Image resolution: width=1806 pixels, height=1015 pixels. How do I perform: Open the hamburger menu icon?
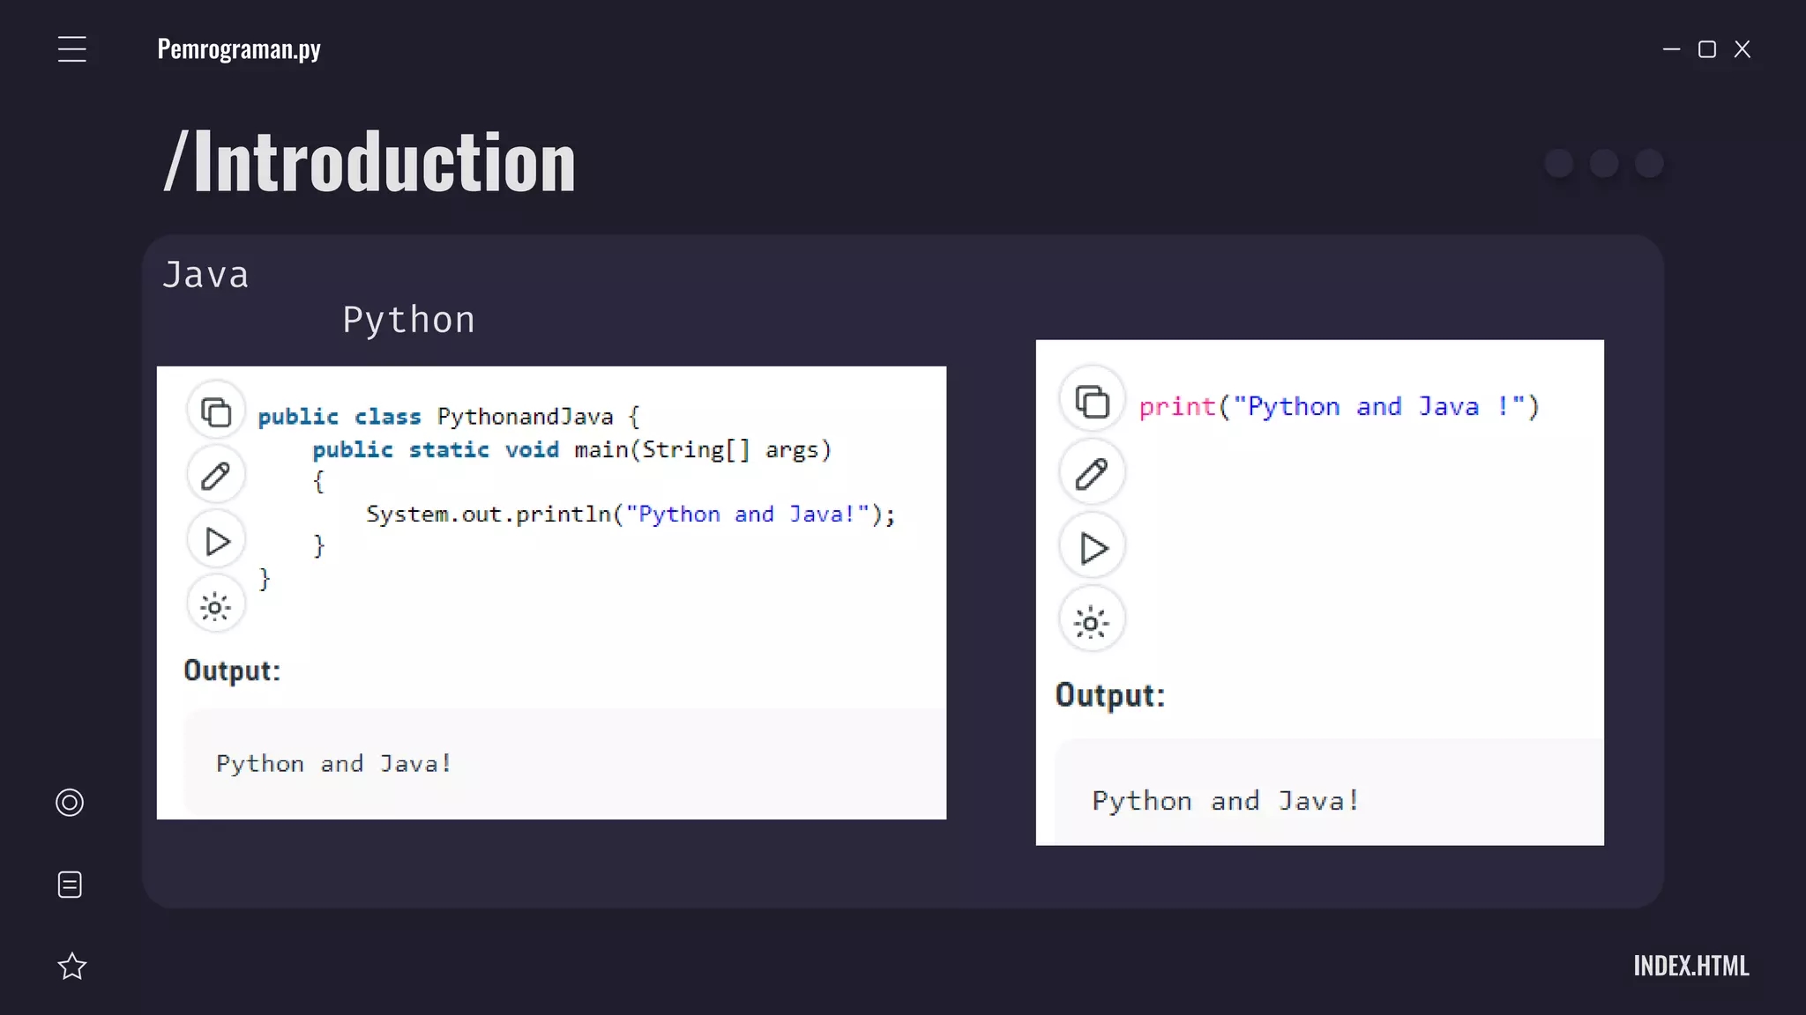point(72,49)
